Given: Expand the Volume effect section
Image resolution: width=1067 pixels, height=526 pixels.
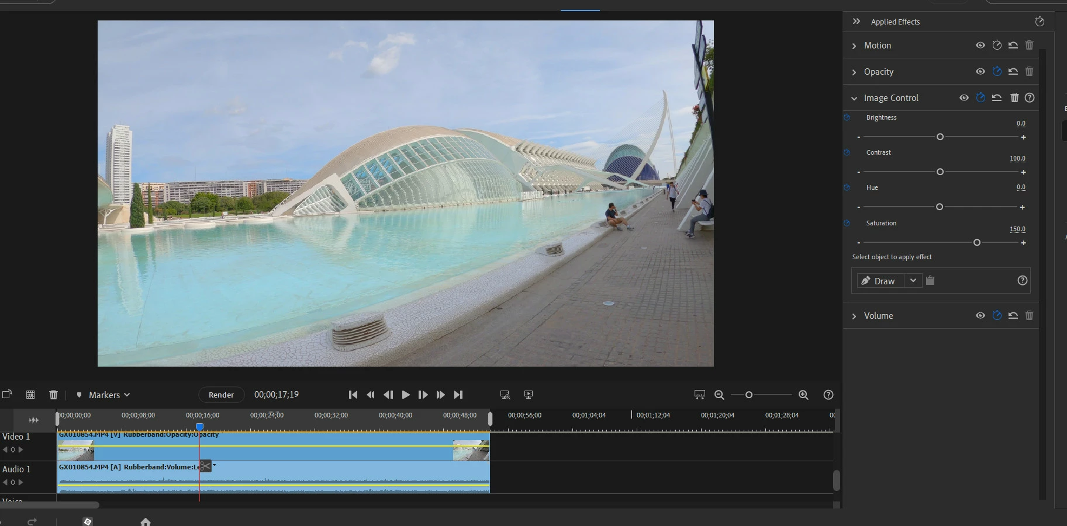Looking at the screenshot, I should pos(854,316).
